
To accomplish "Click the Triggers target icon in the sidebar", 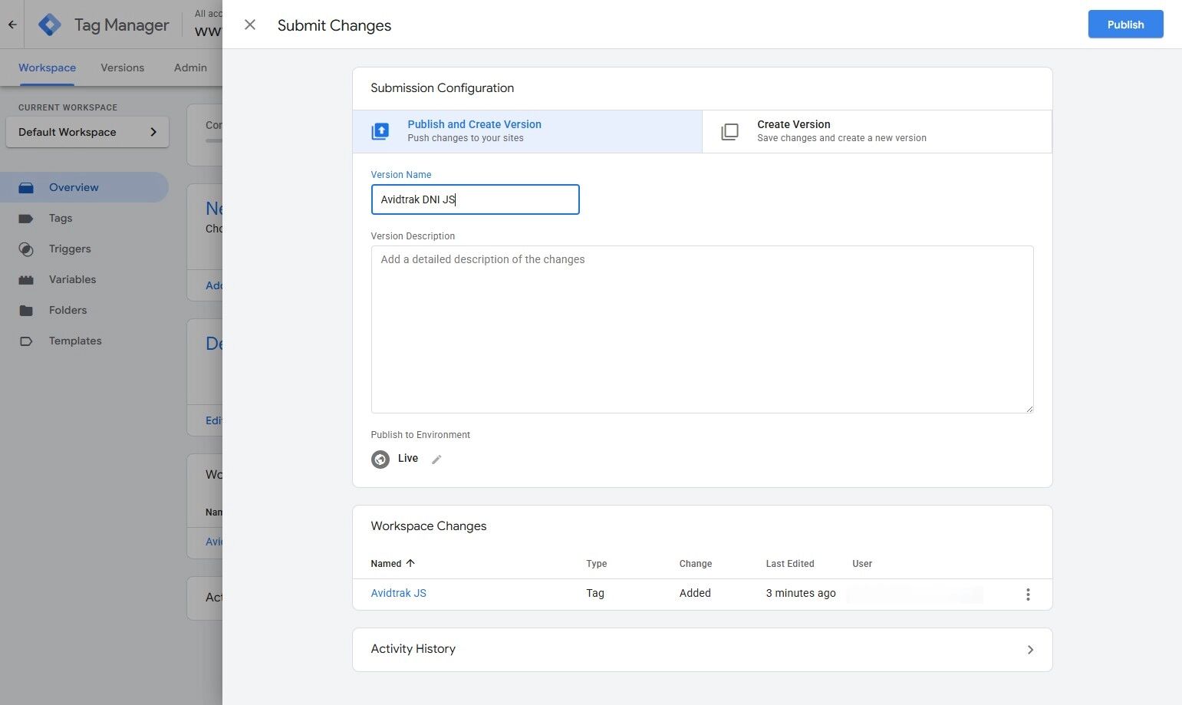I will [26, 249].
